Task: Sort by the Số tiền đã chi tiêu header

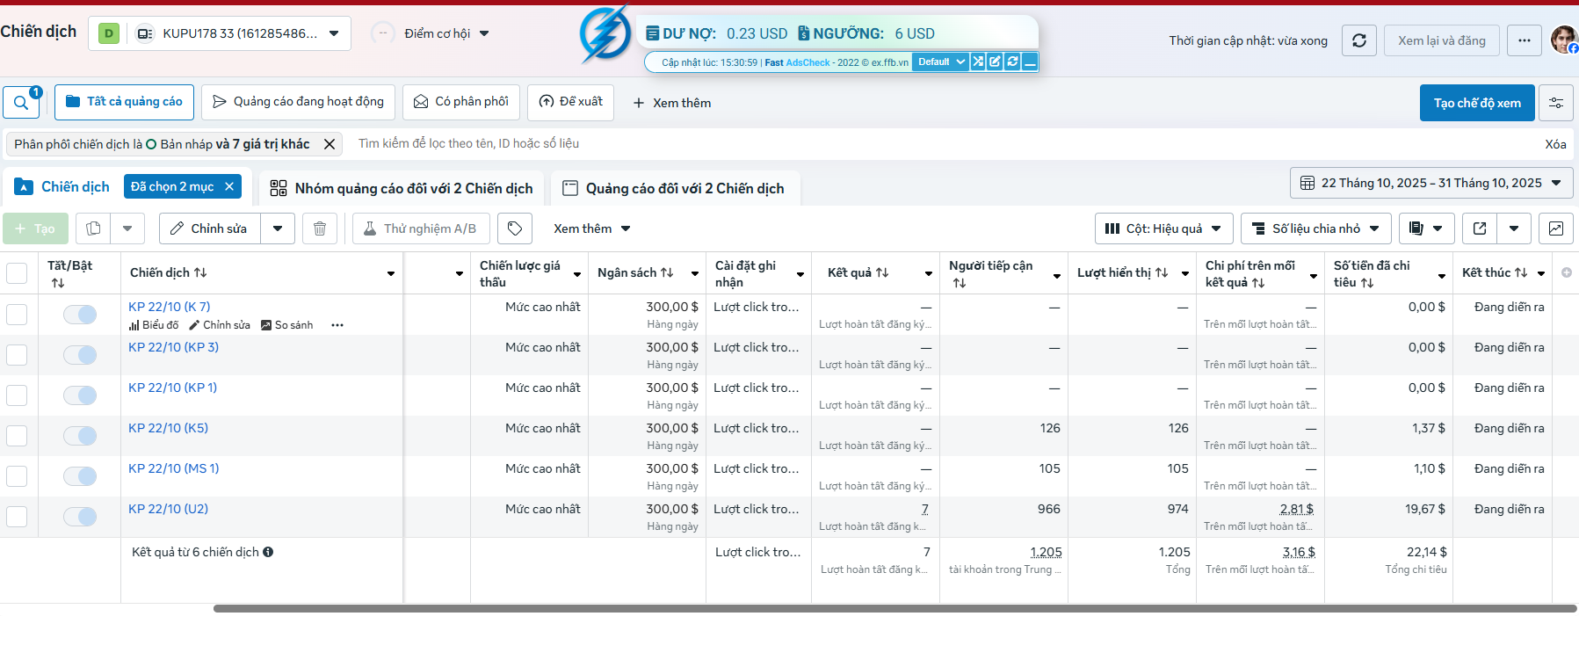Action: click(x=1372, y=273)
